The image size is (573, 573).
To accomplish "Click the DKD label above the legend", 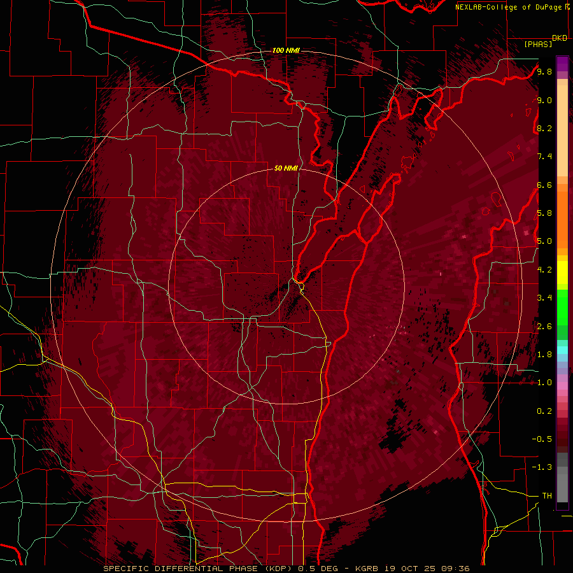I will click(560, 38).
